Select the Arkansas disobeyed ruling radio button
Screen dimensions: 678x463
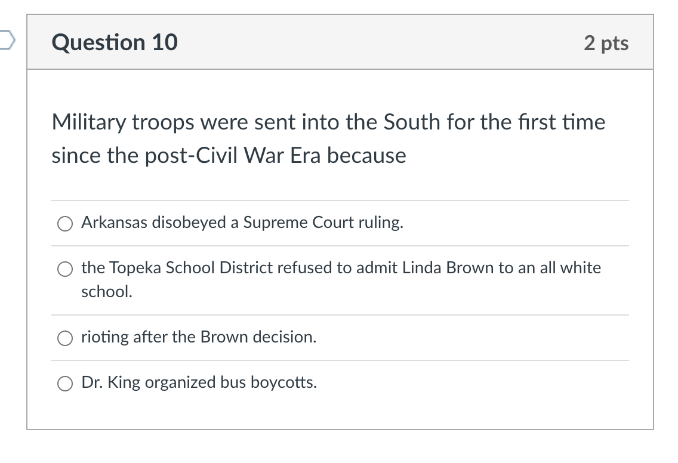[x=65, y=224]
